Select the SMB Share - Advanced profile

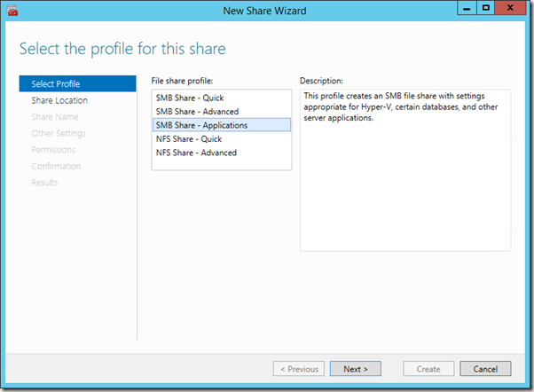point(222,112)
